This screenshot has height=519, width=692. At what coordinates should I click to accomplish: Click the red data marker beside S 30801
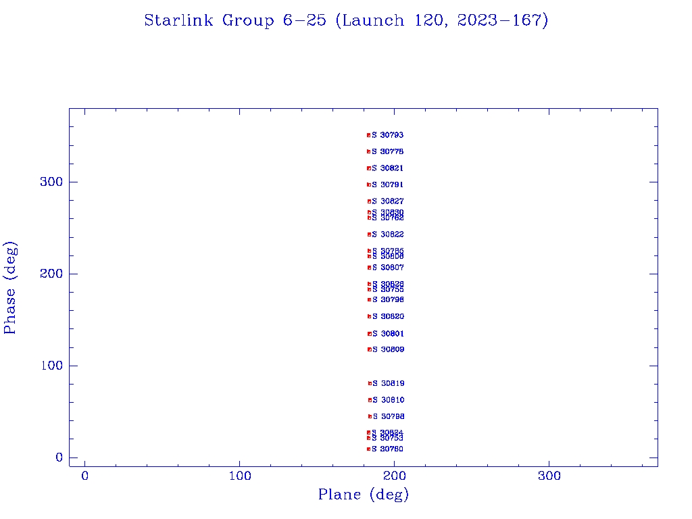tap(370, 334)
